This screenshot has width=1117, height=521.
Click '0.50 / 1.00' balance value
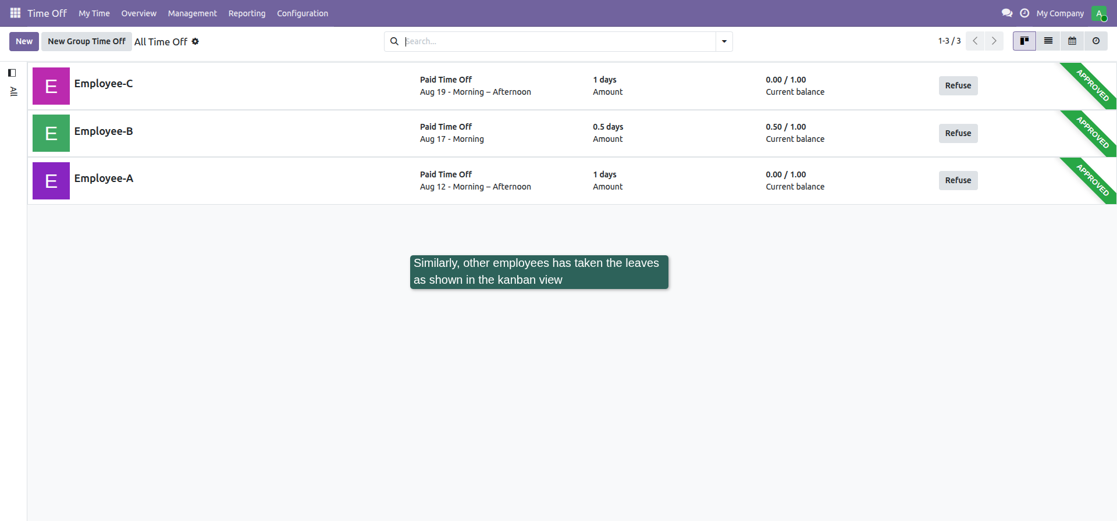[786, 127]
